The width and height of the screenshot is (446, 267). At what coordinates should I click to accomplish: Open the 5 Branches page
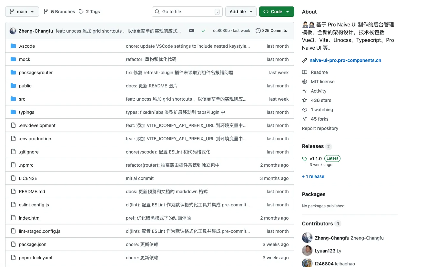[62, 11]
